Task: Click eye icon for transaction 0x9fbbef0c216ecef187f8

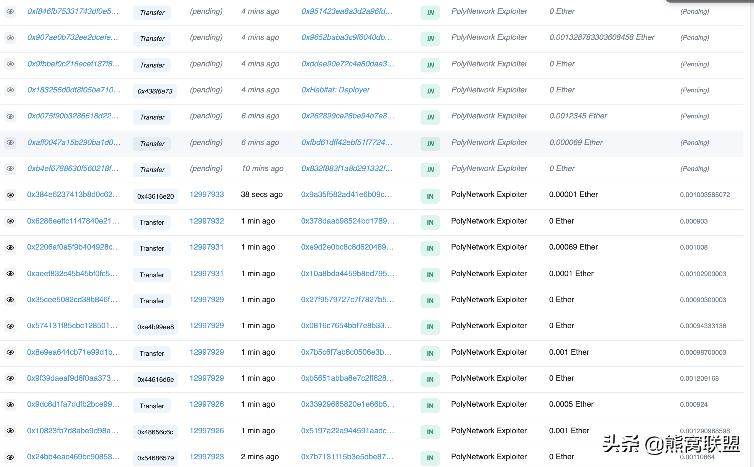Action: (x=10, y=64)
